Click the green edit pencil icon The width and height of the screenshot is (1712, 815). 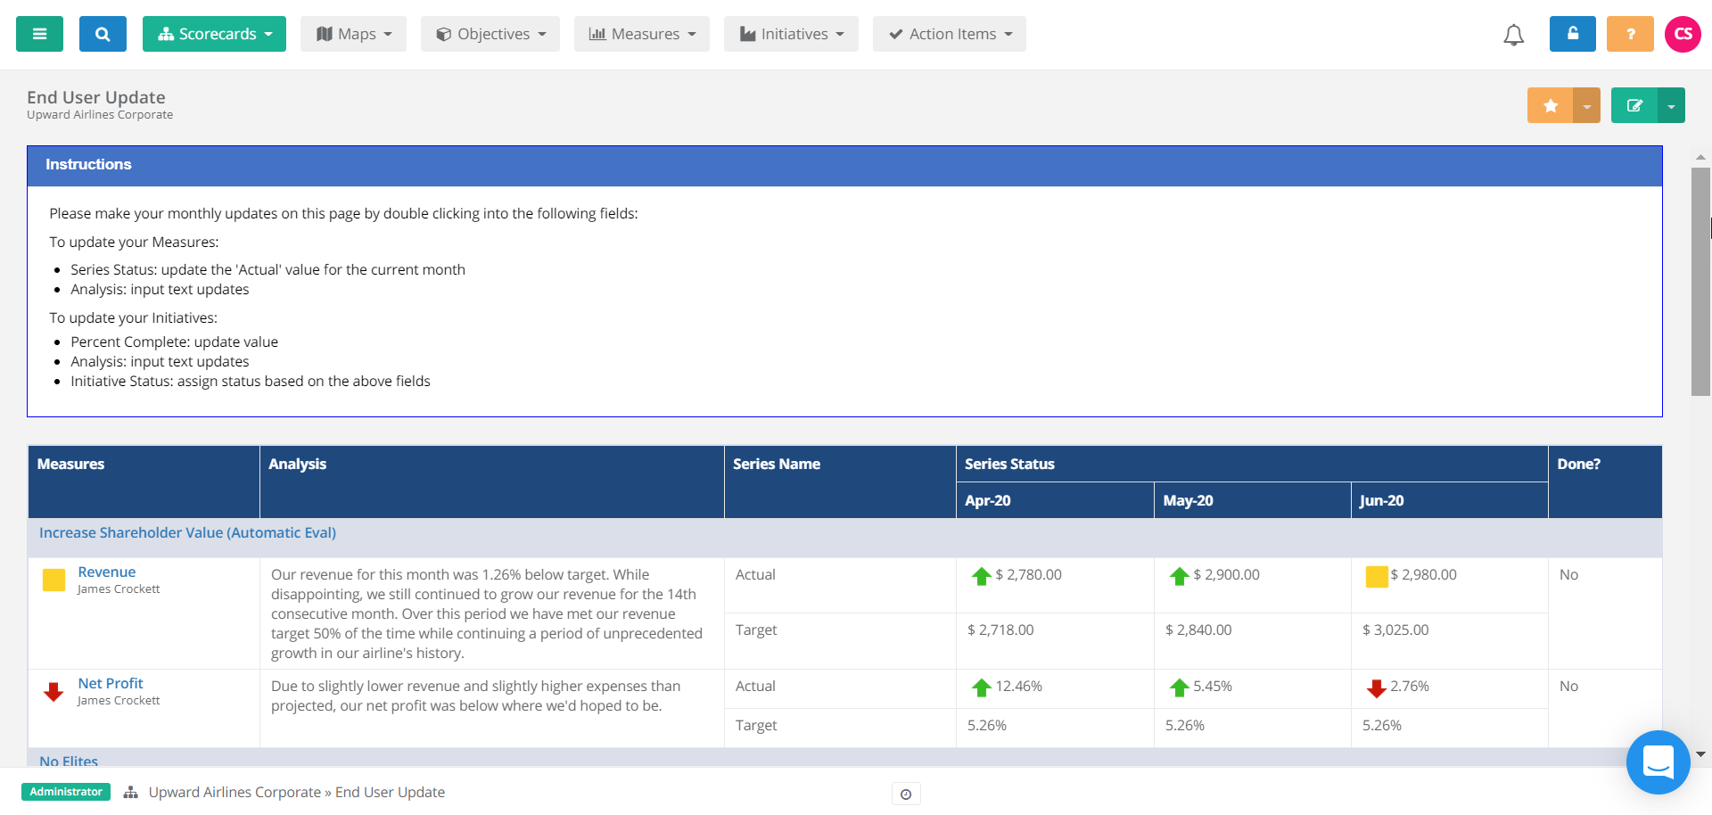coord(1634,104)
